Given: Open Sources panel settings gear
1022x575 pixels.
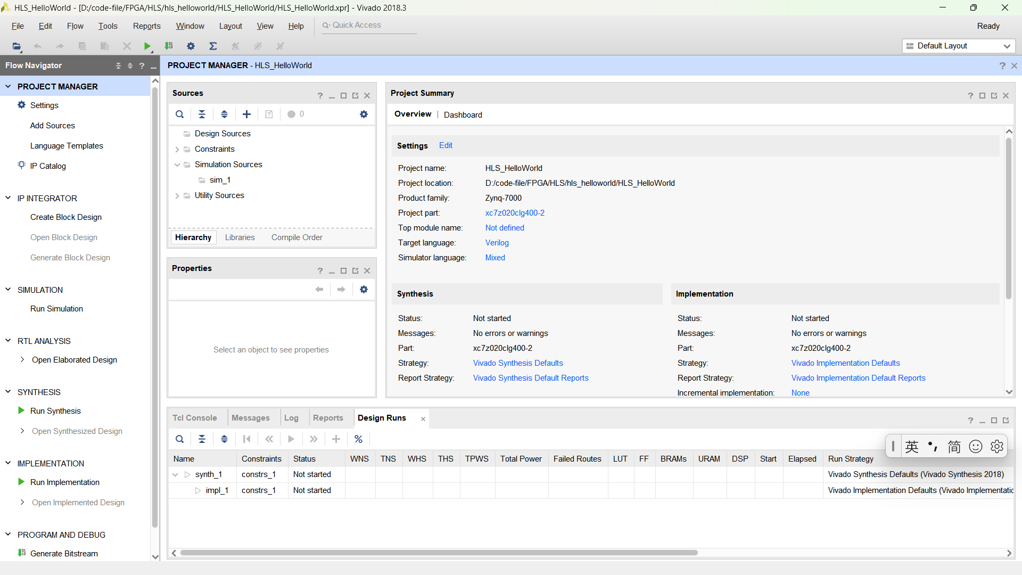Looking at the screenshot, I should pyautogui.click(x=364, y=114).
